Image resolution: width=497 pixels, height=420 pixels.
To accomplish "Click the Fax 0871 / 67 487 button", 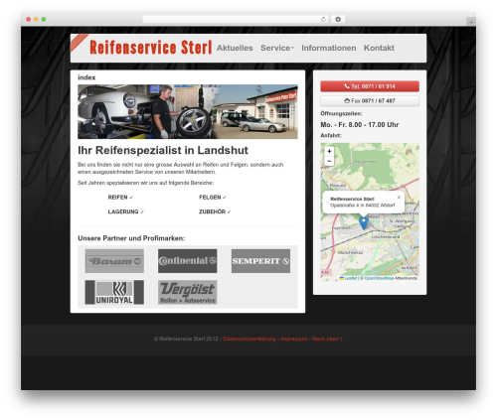I will 370,101.
